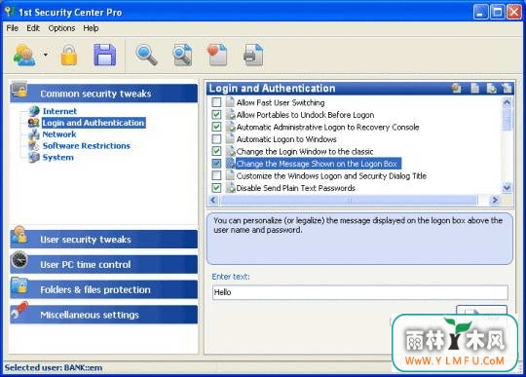Expand User security tweaks section
Image resolution: width=526 pixels, height=377 pixels.
pos(104,239)
